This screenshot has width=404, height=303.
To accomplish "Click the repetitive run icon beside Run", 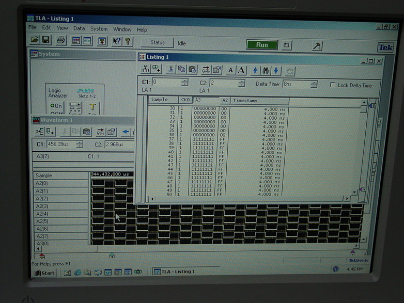I will coord(286,45).
